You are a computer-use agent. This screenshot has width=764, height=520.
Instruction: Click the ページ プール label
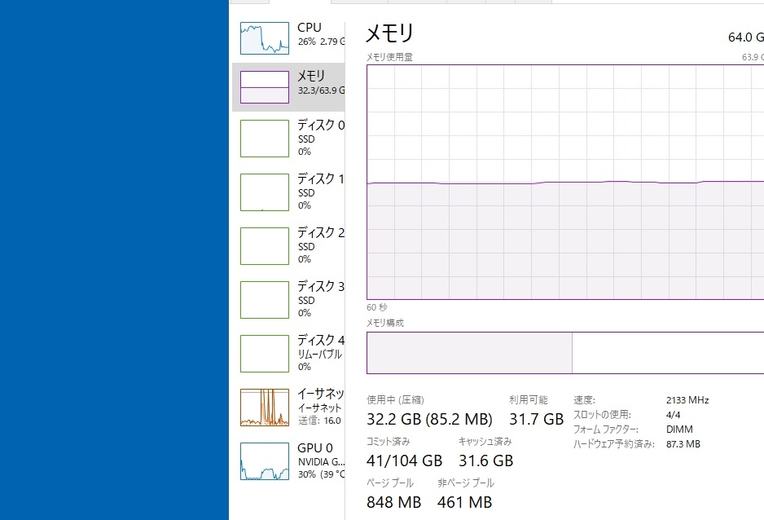point(390,483)
